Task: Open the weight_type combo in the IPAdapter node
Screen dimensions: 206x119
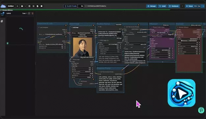Action: (162, 50)
